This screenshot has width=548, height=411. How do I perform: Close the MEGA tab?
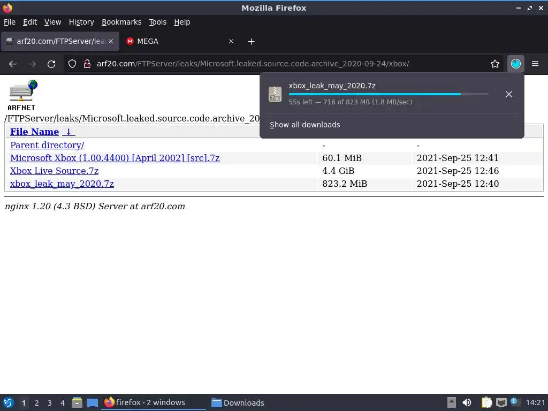pos(231,41)
